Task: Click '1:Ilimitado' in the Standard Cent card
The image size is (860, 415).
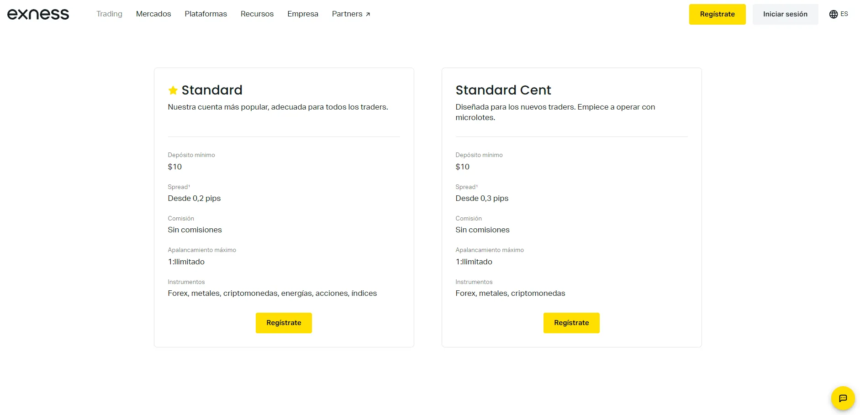Action: 474,262
